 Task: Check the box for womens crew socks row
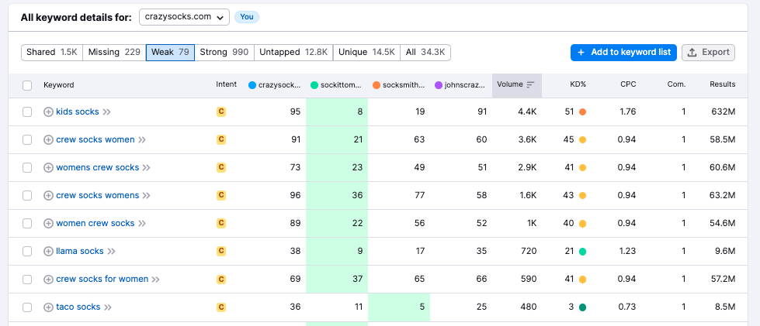click(x=27, y=168)
